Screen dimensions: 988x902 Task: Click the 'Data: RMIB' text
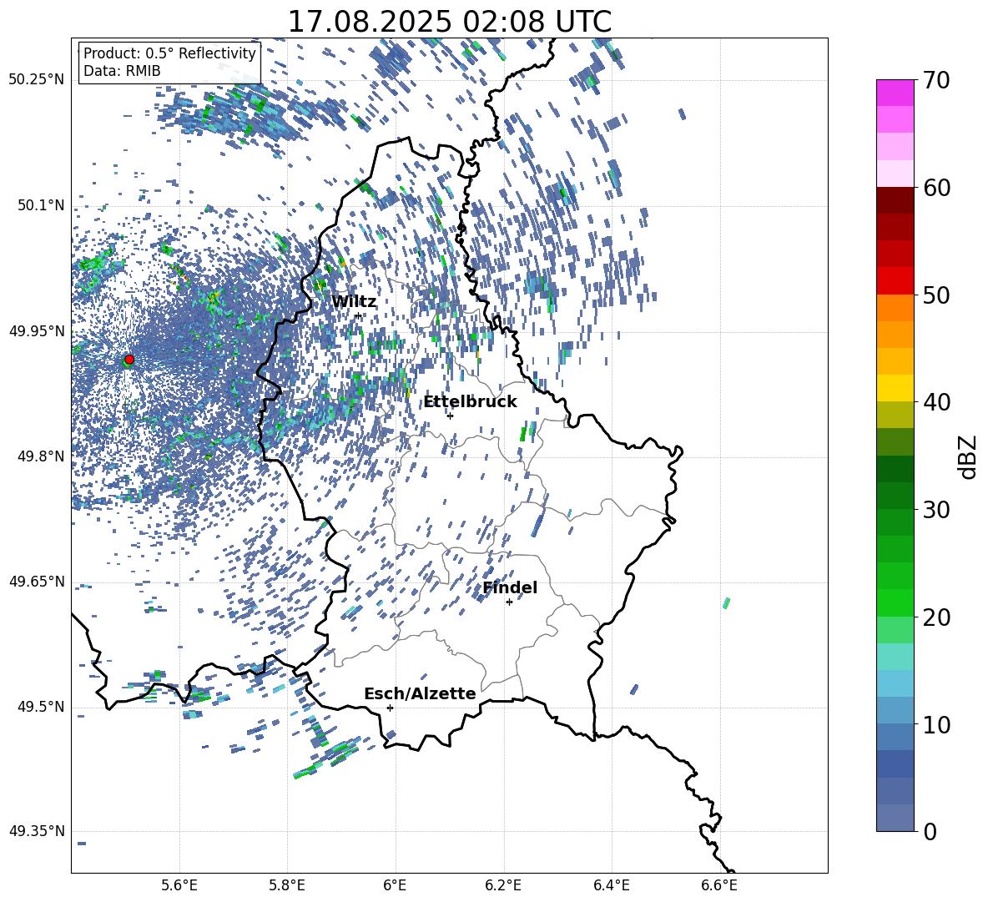[x=122, y=71]
